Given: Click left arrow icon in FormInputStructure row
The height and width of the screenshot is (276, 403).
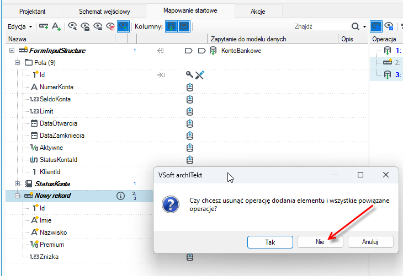Looking at the screenshot, I should coord(161,51).
